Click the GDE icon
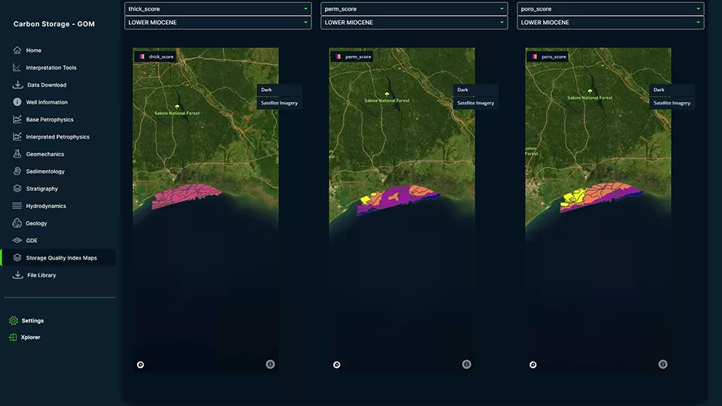 [17, 241]
